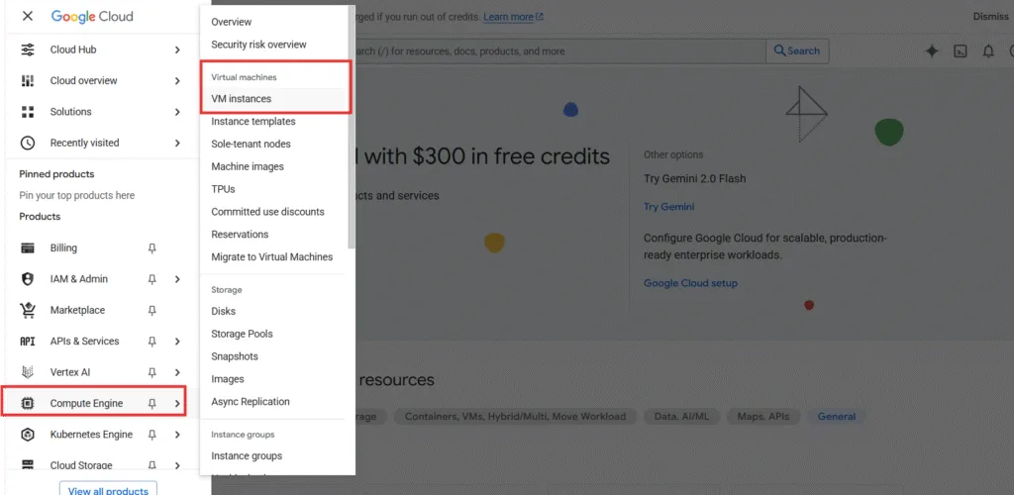Open TPUs submenu entry
The height and width of the screenshot is (495, 1014).
223,189
